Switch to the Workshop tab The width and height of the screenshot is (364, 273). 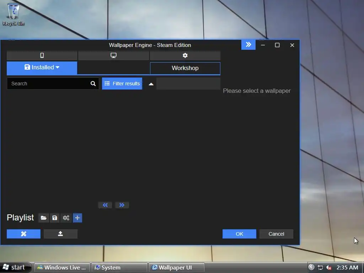click(x=185, y=68)
